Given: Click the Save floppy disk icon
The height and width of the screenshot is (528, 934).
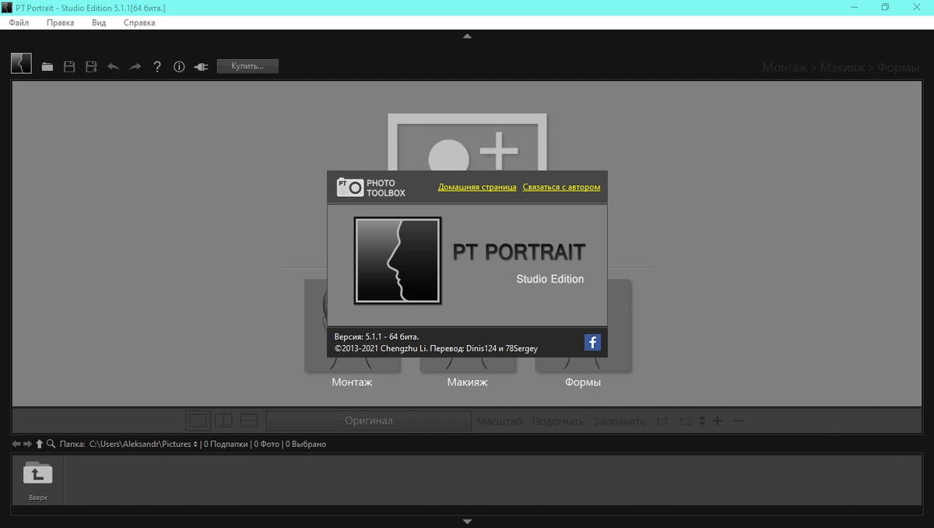Looking at the screenshot, I should click(69, 67).
